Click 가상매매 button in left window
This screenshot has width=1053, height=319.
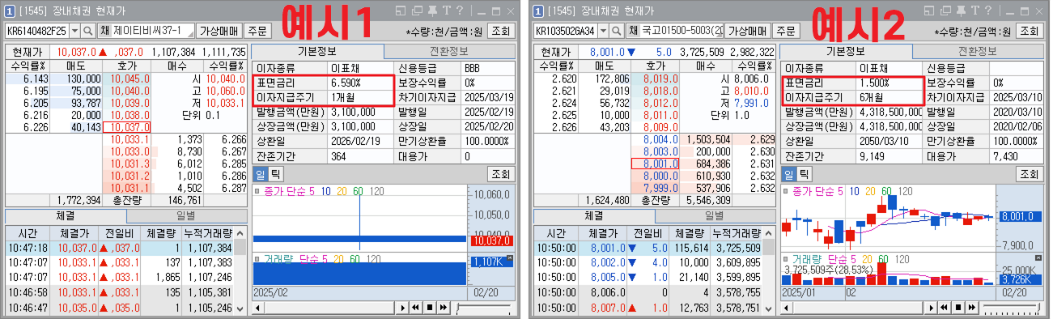click(219, 31)
